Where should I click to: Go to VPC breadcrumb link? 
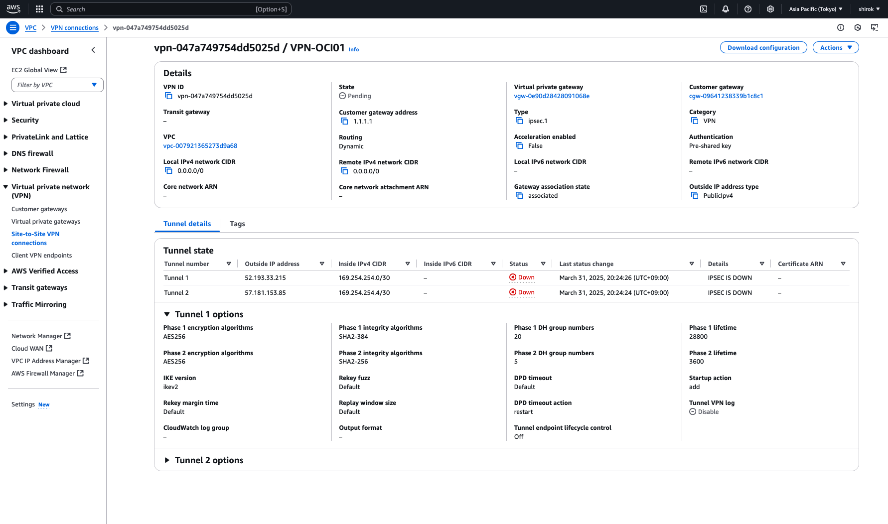30,28
